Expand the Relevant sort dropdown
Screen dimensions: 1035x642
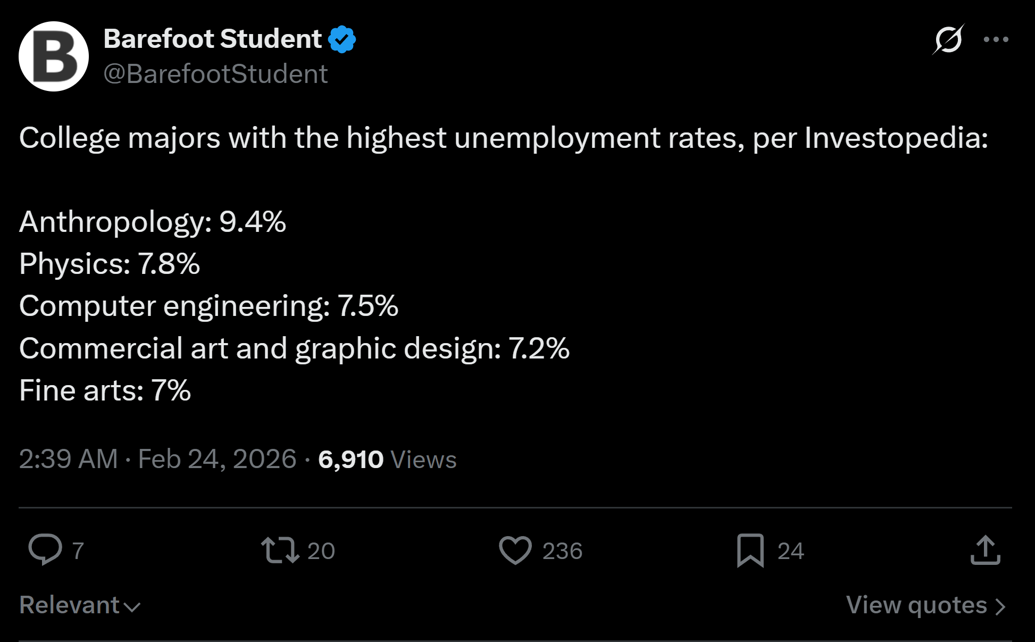click(80, 605)
